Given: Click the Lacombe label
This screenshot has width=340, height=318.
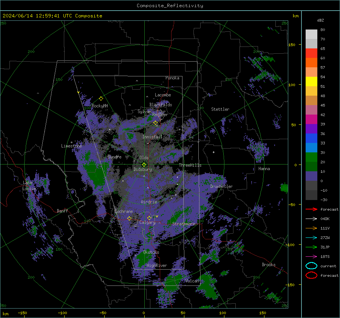Looking at the screenshot, I should (163, 95).
